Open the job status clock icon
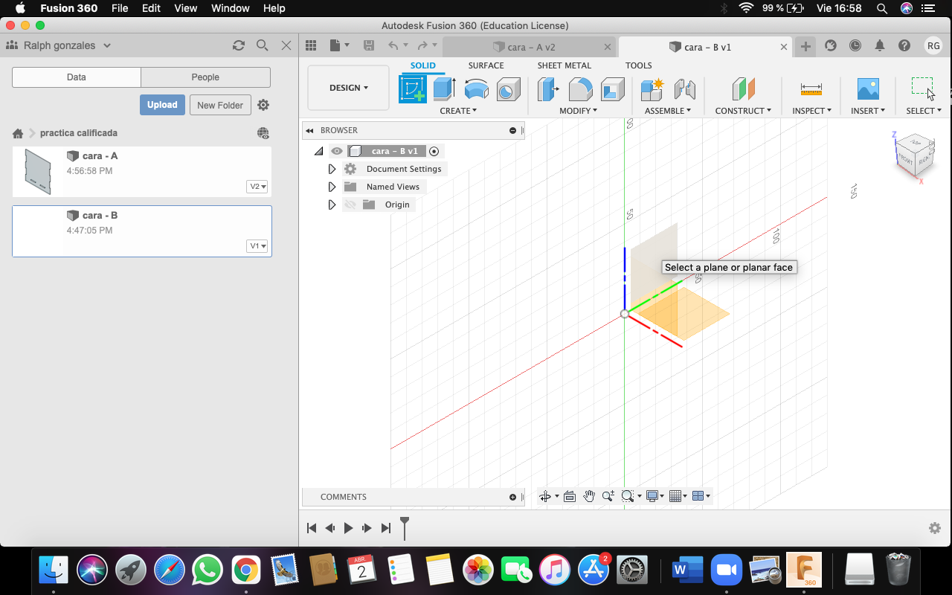The width and height of the screenshot is (952, 595). pos(855,45)
